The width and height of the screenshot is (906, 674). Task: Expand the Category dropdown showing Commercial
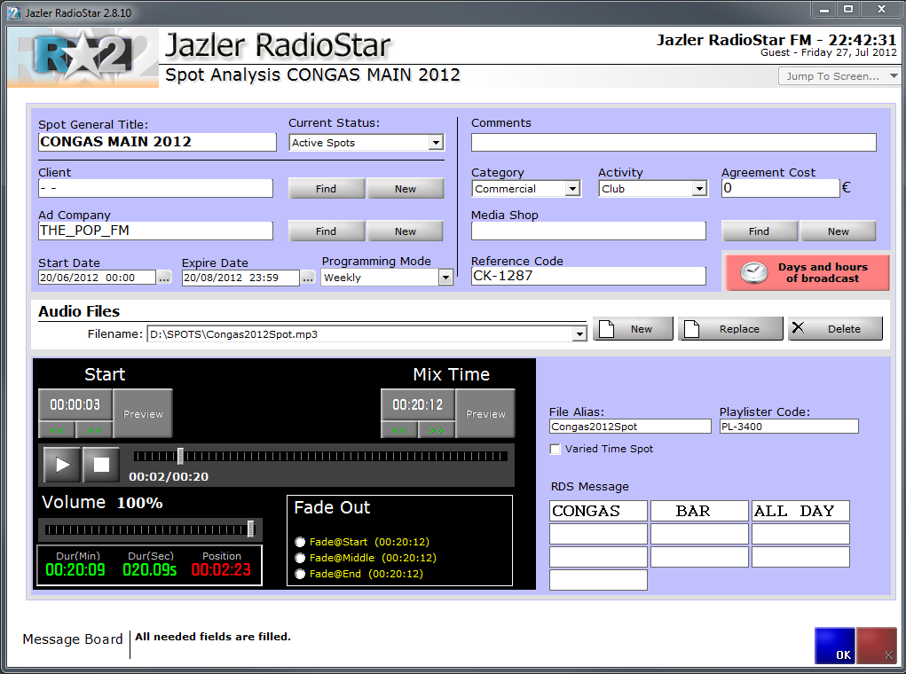point(572,189)
